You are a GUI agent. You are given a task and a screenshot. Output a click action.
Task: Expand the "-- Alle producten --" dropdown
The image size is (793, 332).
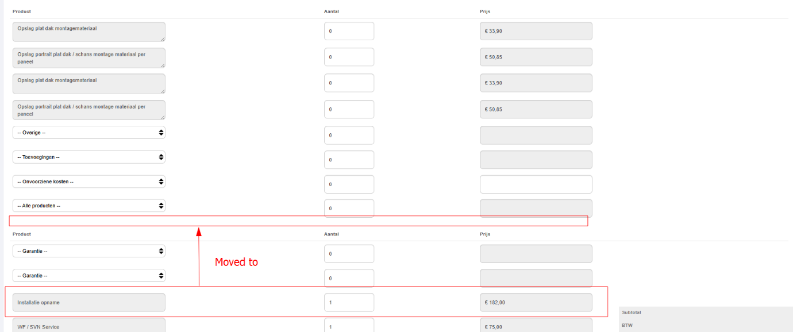coord(88,206)
